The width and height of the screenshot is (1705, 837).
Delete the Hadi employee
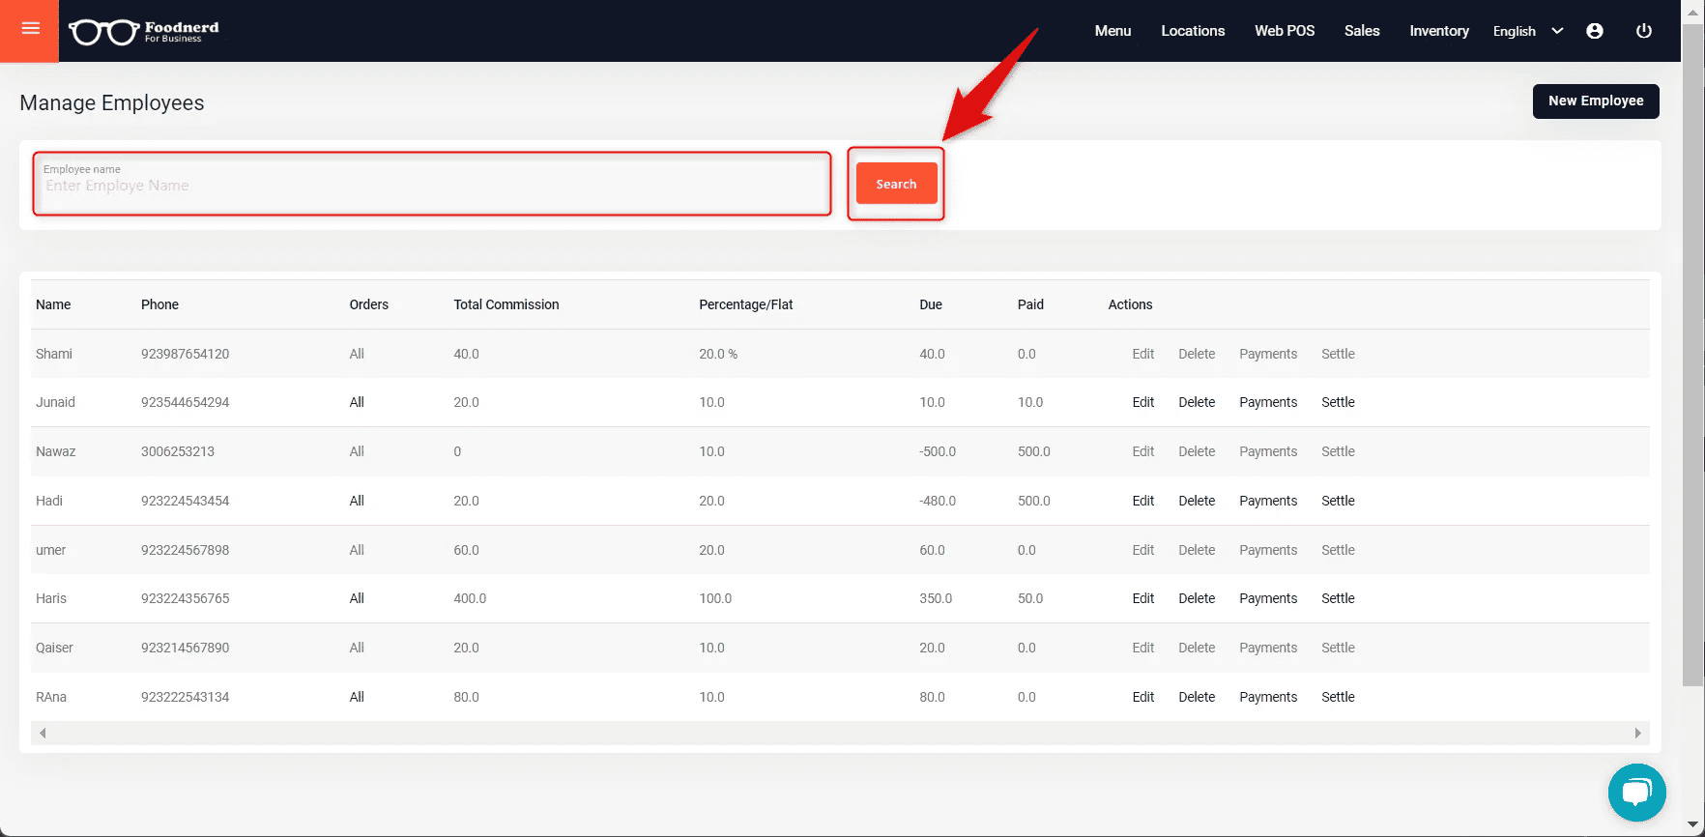pos(1197,501)
